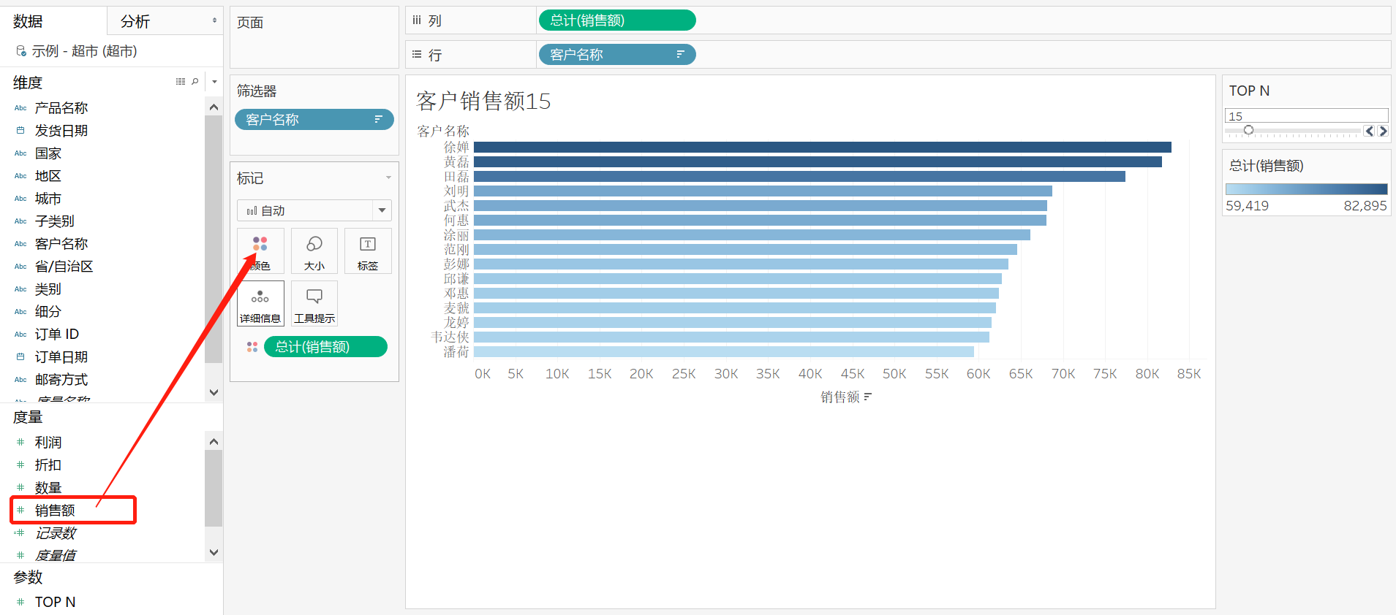This screenshot has height=615, width=1396.
Task: Click the 韦达侠 row label in chart
Action: 450,337
